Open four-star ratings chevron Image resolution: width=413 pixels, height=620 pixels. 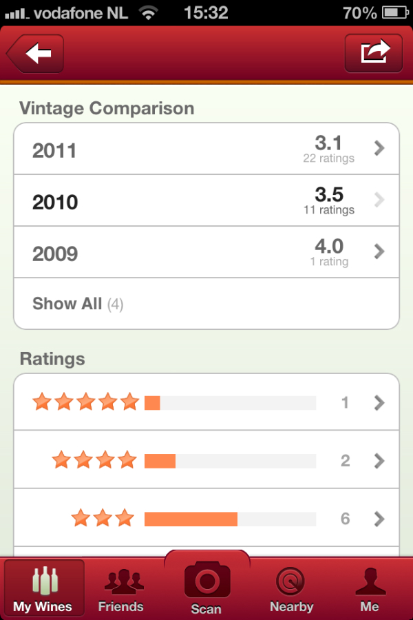379,460
